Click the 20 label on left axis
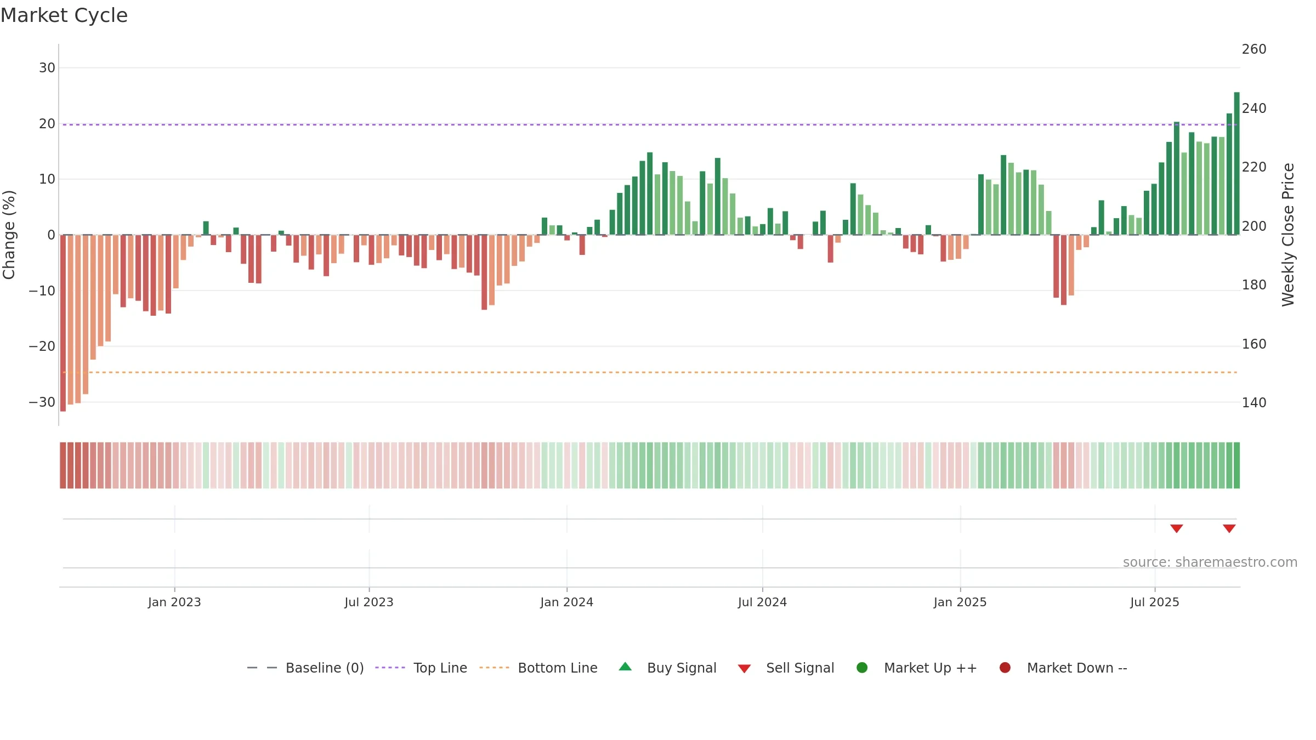 47,124
